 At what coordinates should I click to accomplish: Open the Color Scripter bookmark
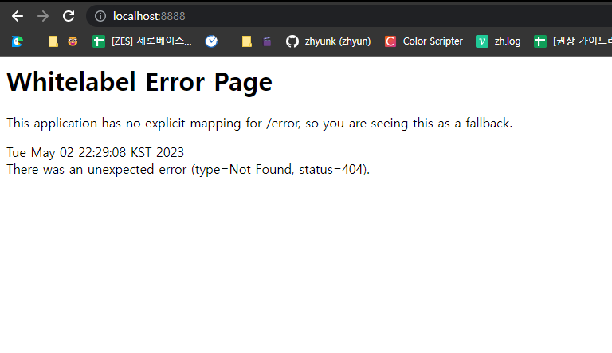pyautogui.click(x=423, y=41)
